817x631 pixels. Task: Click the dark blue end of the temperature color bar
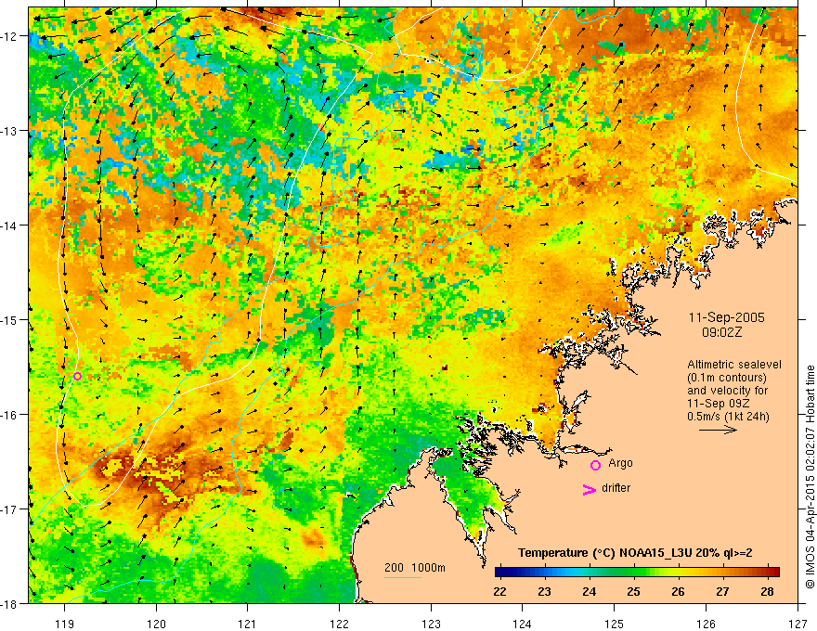500,573
